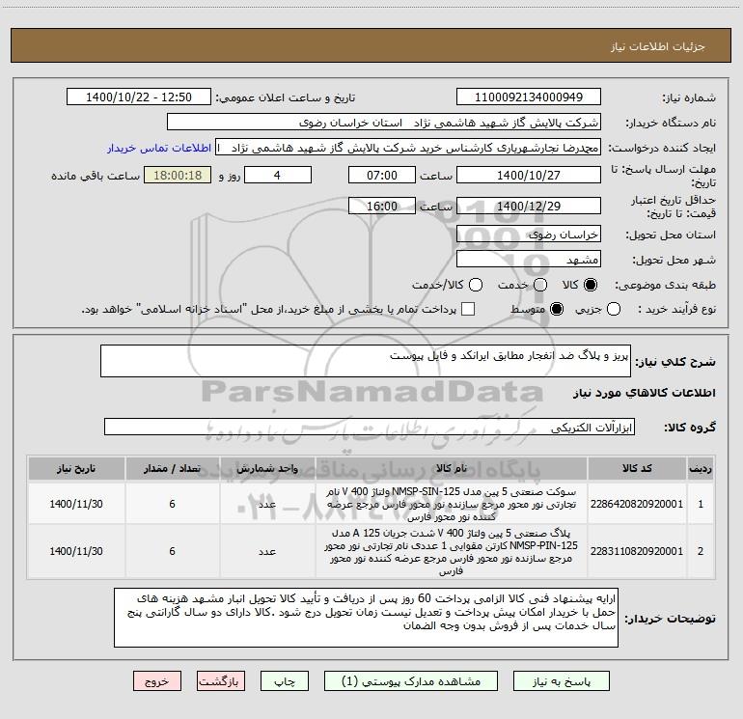Image resolution: width=743 pixels, height=719 pixels.
Task: Click the گروه کالا field ابزارآلات الکتریکی
Action: [x=370, y=427]
